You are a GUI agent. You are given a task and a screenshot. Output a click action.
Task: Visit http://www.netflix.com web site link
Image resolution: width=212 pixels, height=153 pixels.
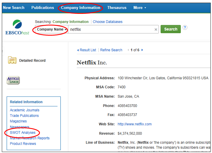pos(134,124)
